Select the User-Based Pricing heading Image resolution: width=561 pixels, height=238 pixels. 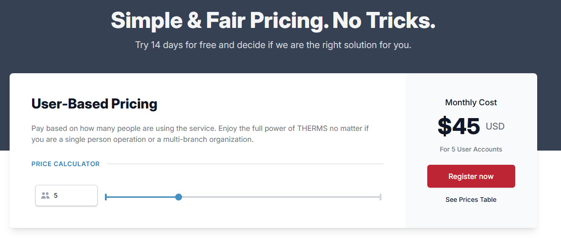click(94, 104)
